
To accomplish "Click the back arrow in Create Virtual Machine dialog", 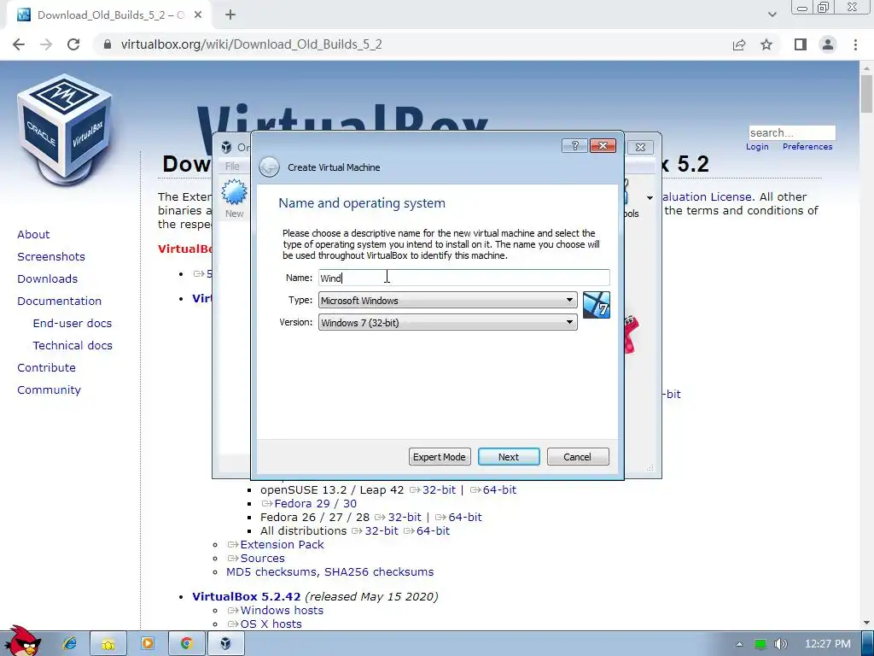I will (x=269, y=167).
